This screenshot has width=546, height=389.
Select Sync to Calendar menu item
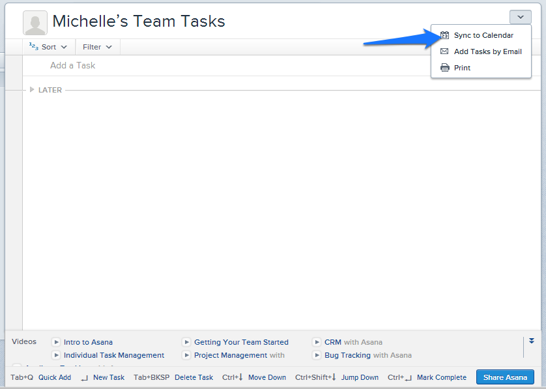click(481, 35)
